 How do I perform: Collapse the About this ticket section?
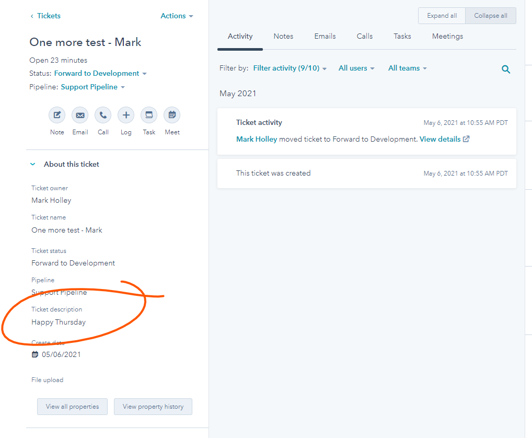(x=33, y=164)
